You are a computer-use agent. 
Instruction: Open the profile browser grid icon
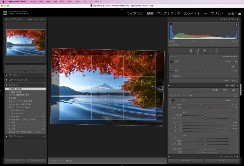[235, 95]
